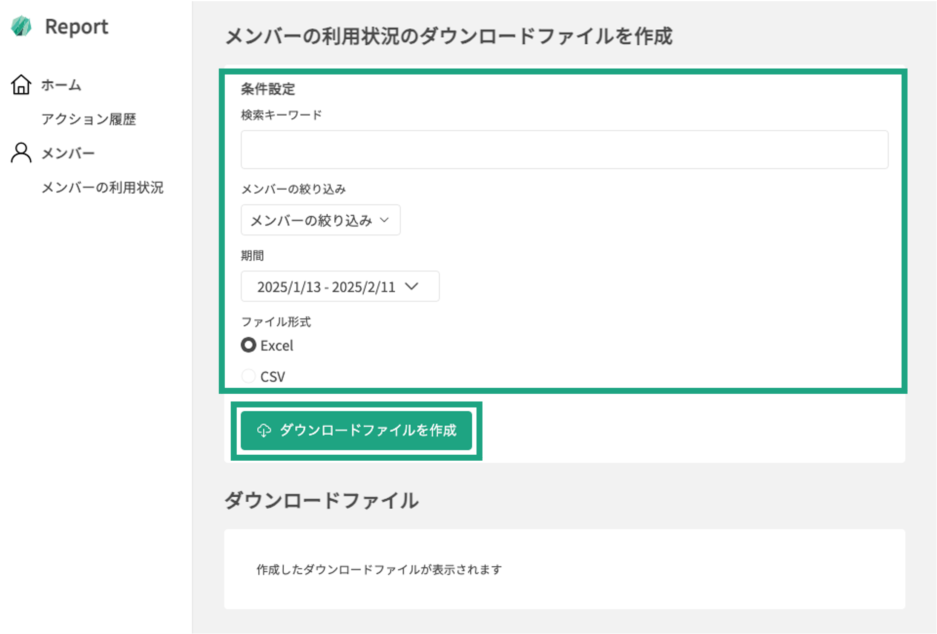
Task: Click the cloud download icon on green button
Action: tap(264, 430)
